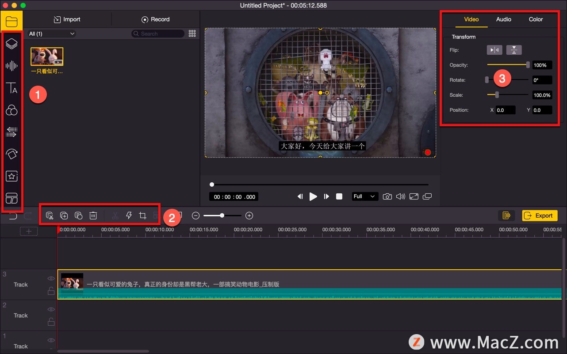Click the lightning speed icon

pyautogui.click(x=129, y=215)
